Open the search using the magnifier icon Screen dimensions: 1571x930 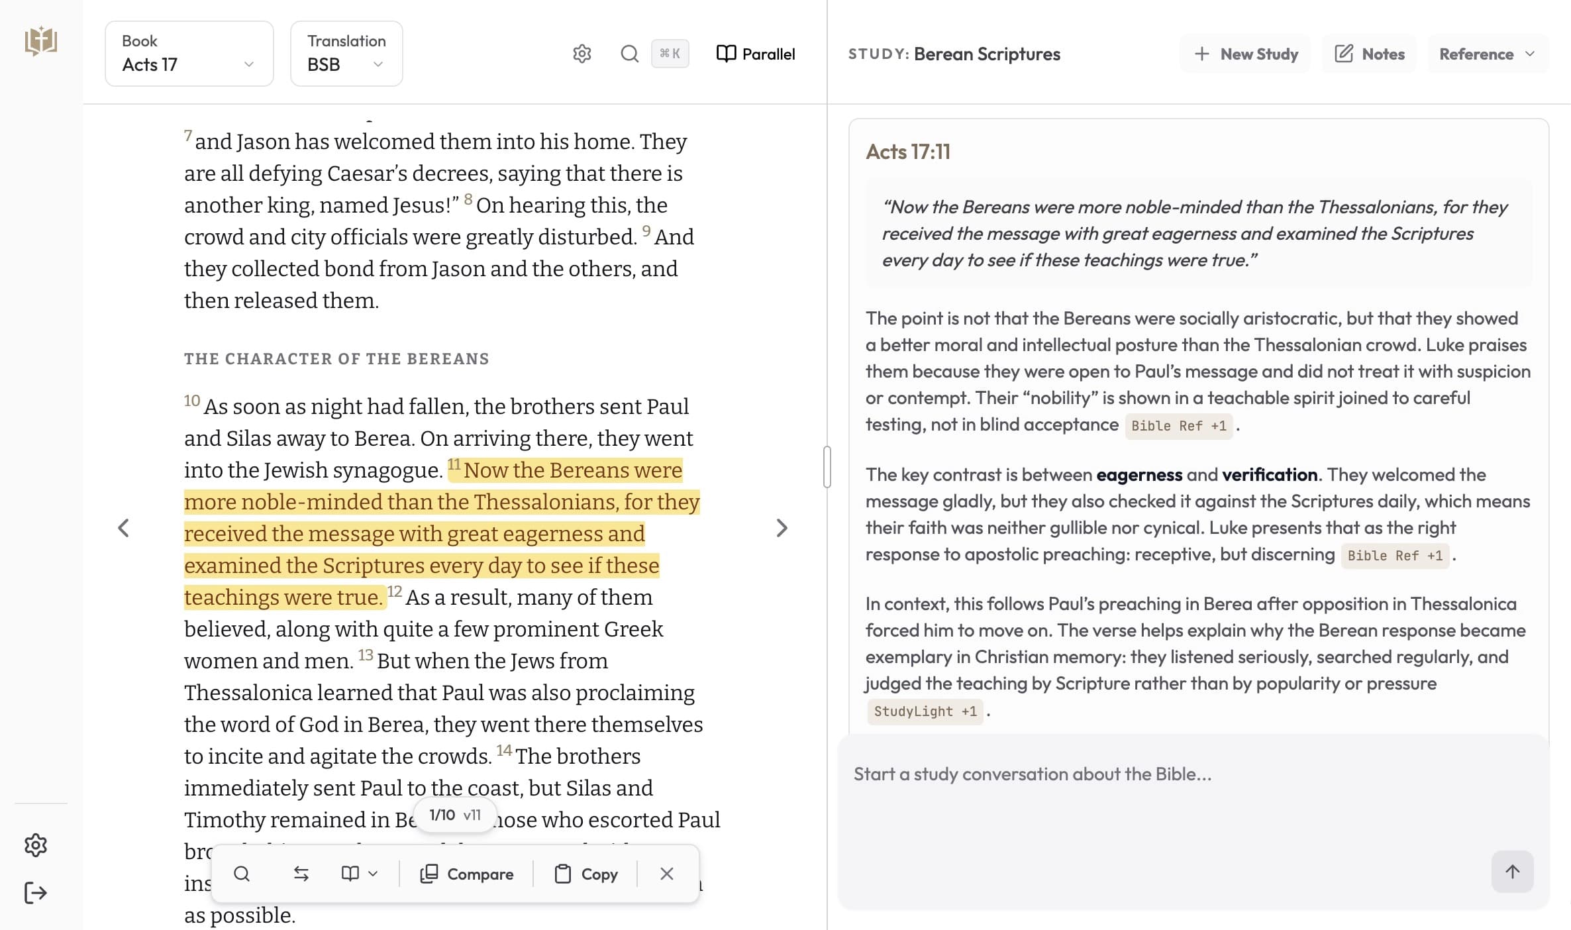[x=629, y=54]
